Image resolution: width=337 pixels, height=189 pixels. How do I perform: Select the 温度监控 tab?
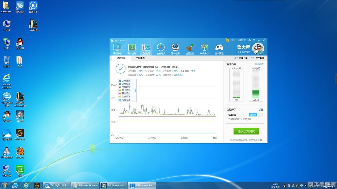tap(121, 58)
